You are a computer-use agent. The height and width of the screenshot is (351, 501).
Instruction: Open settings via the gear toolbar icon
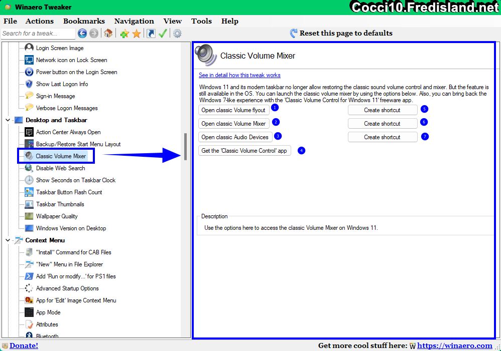tap(177, 33)
